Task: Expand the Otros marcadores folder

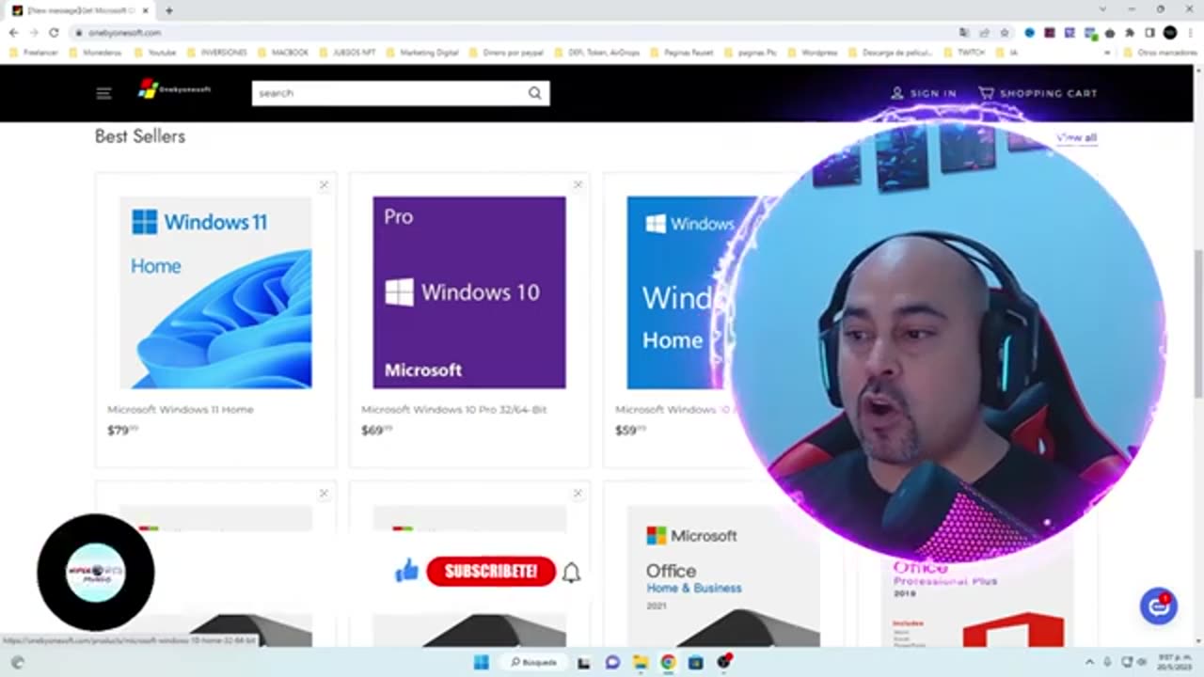Action: click(x=1159, y=53)
